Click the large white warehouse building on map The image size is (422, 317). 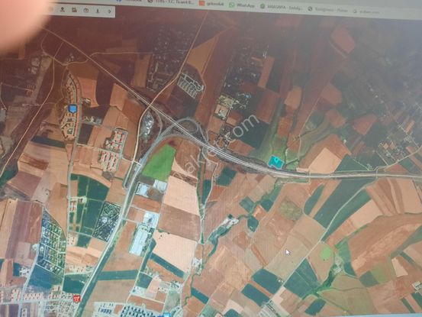click(140, 241)
